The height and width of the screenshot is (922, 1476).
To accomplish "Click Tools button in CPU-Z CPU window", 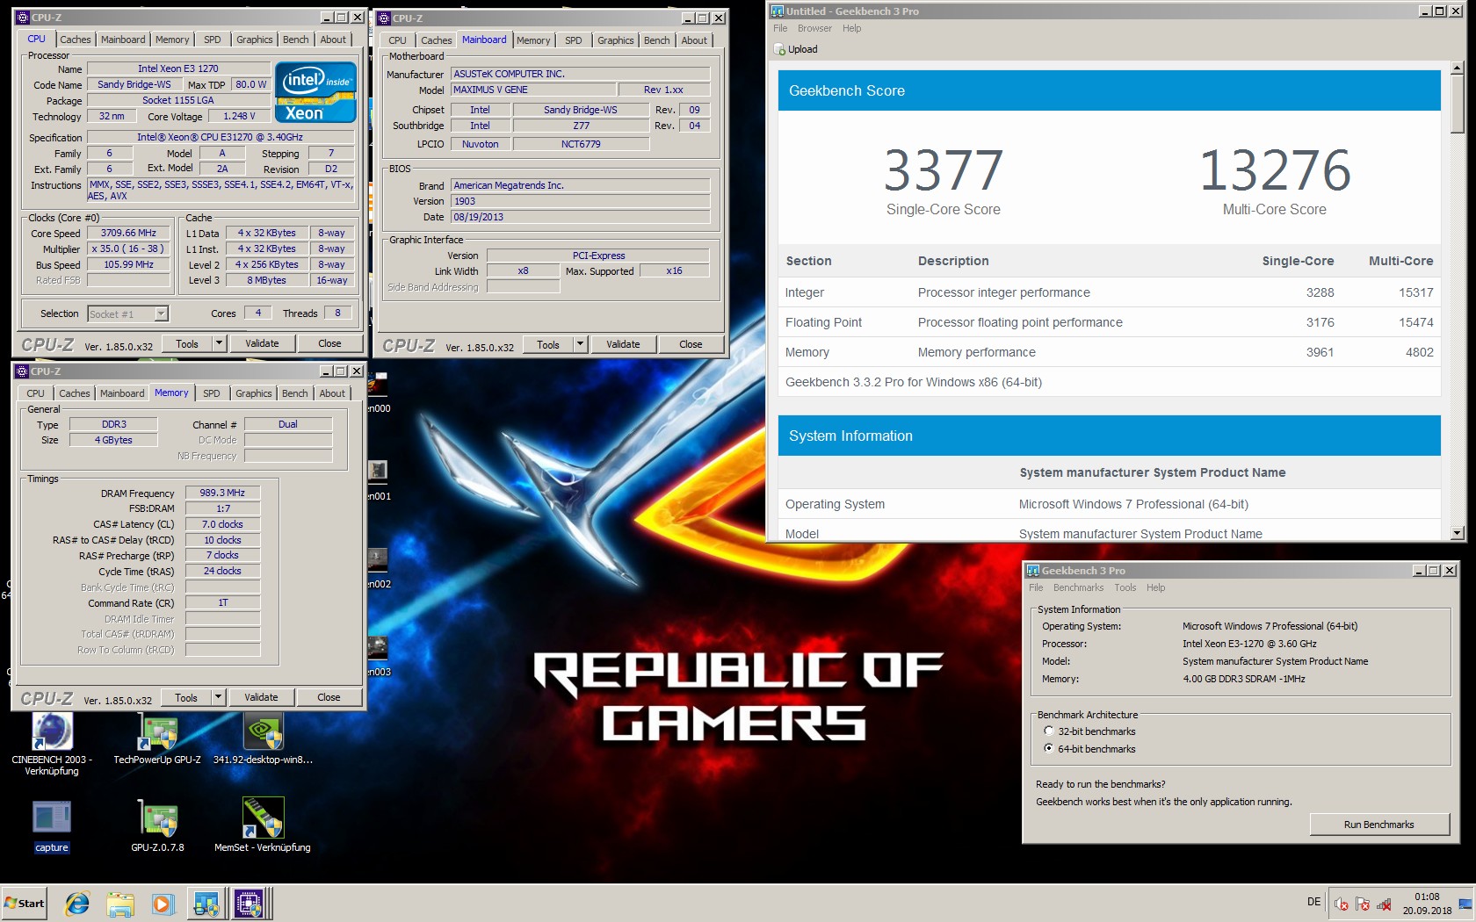I will [x=187, y=343].
